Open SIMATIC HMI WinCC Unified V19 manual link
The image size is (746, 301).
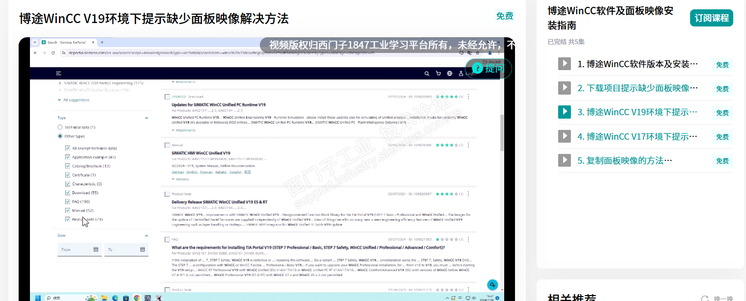(x=201, y=153)
